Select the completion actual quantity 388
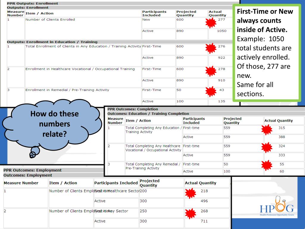The image size is (305, 229). [x=282, y=137]
